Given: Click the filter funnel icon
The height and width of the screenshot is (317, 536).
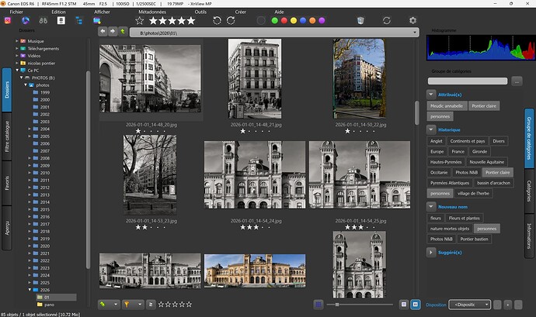Looking at the screenshot, I should [x=127, y=305].
